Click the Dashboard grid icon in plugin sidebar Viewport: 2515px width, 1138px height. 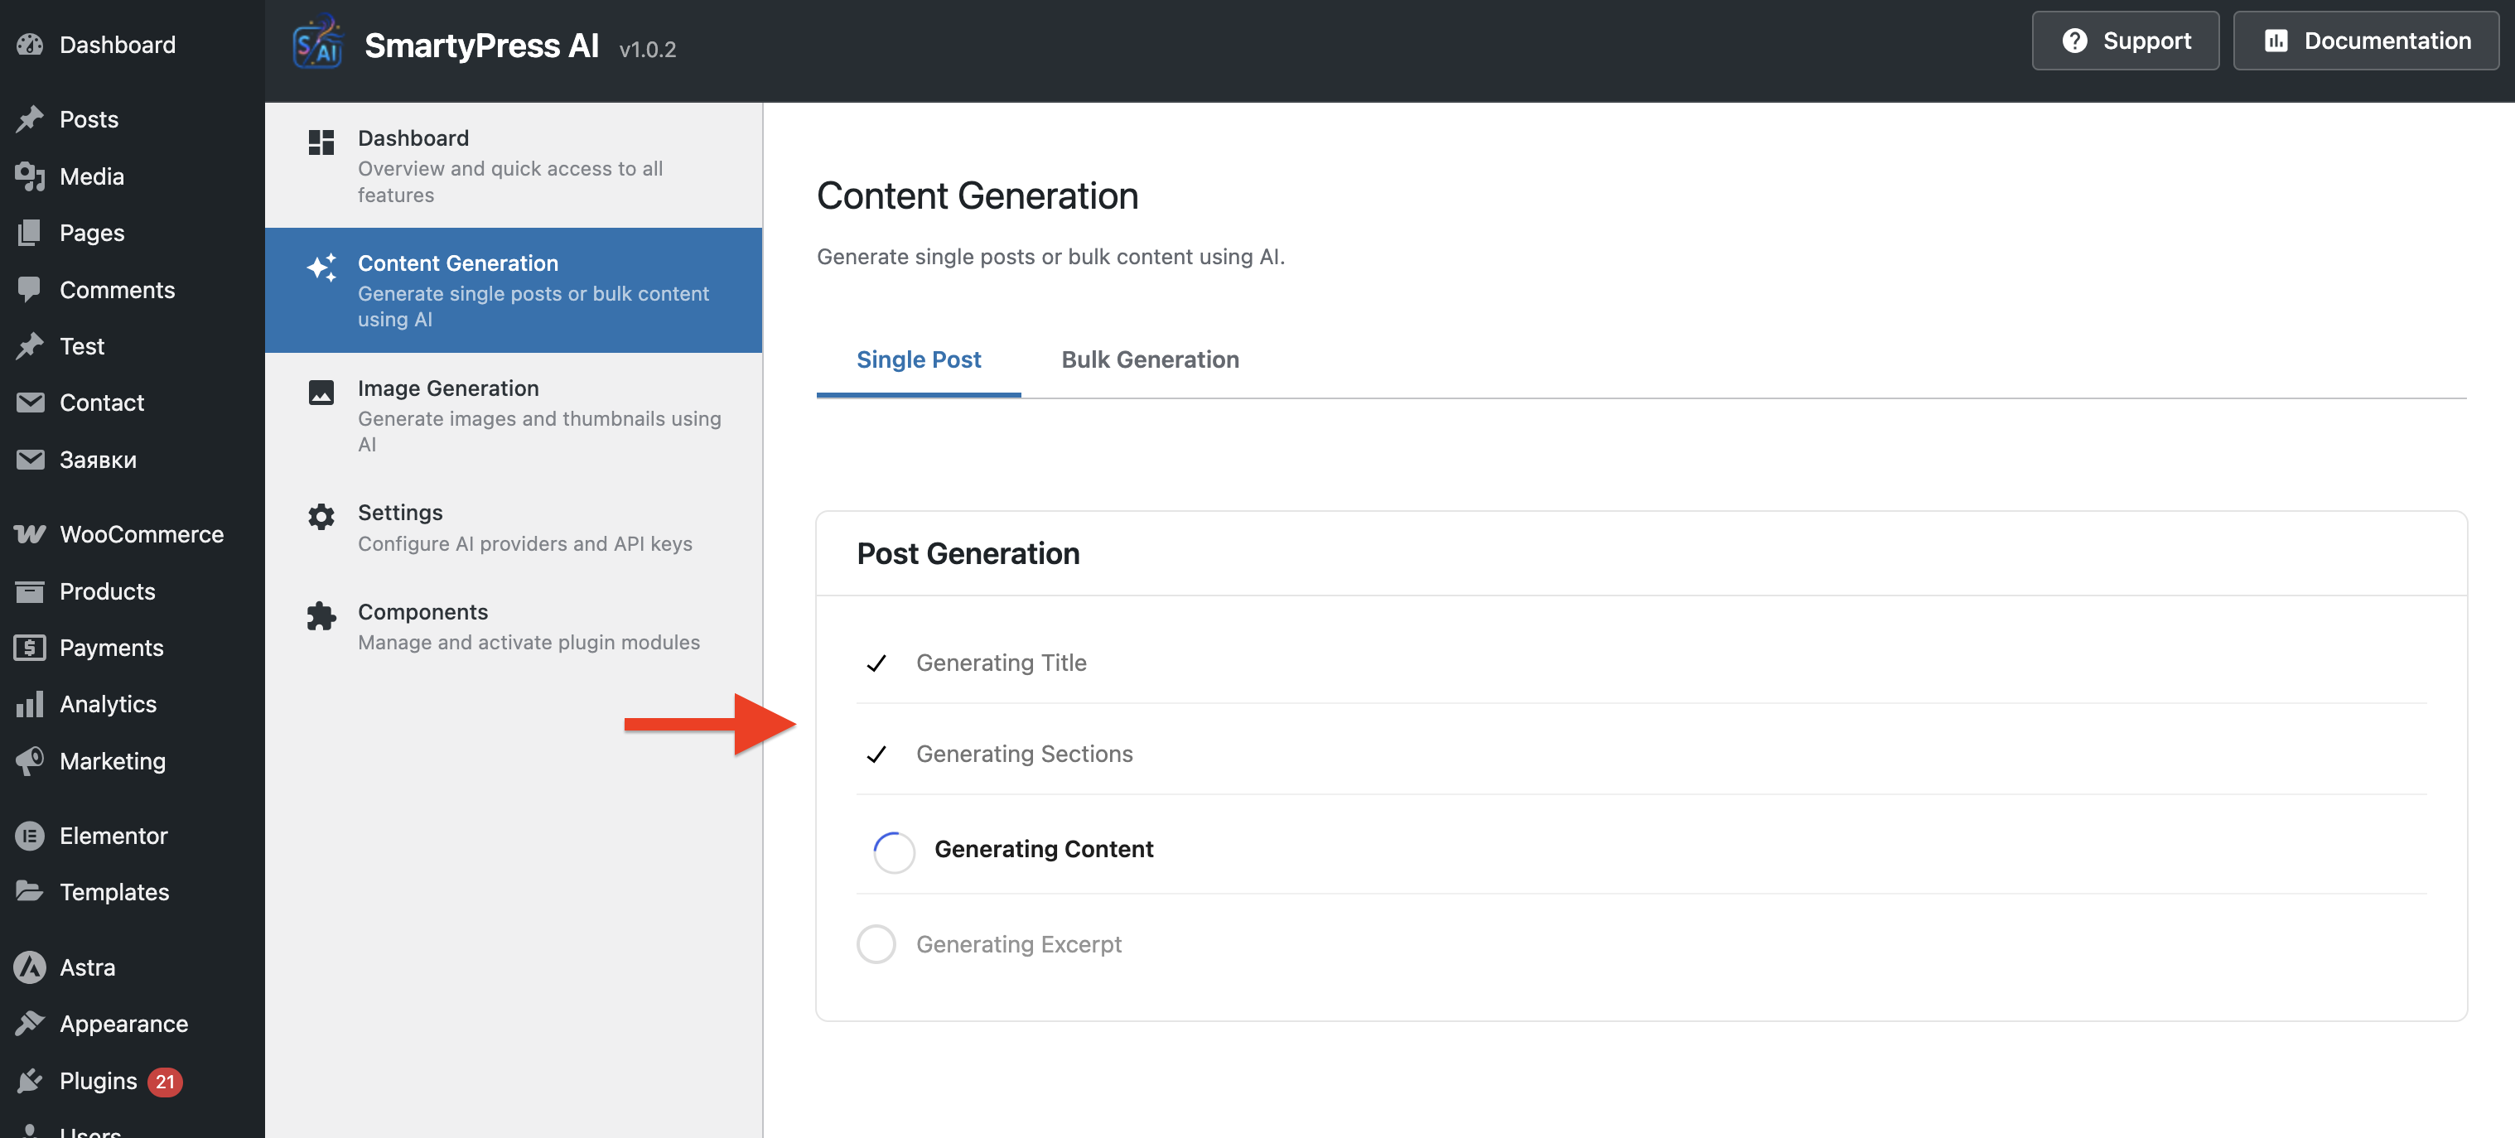321,142
